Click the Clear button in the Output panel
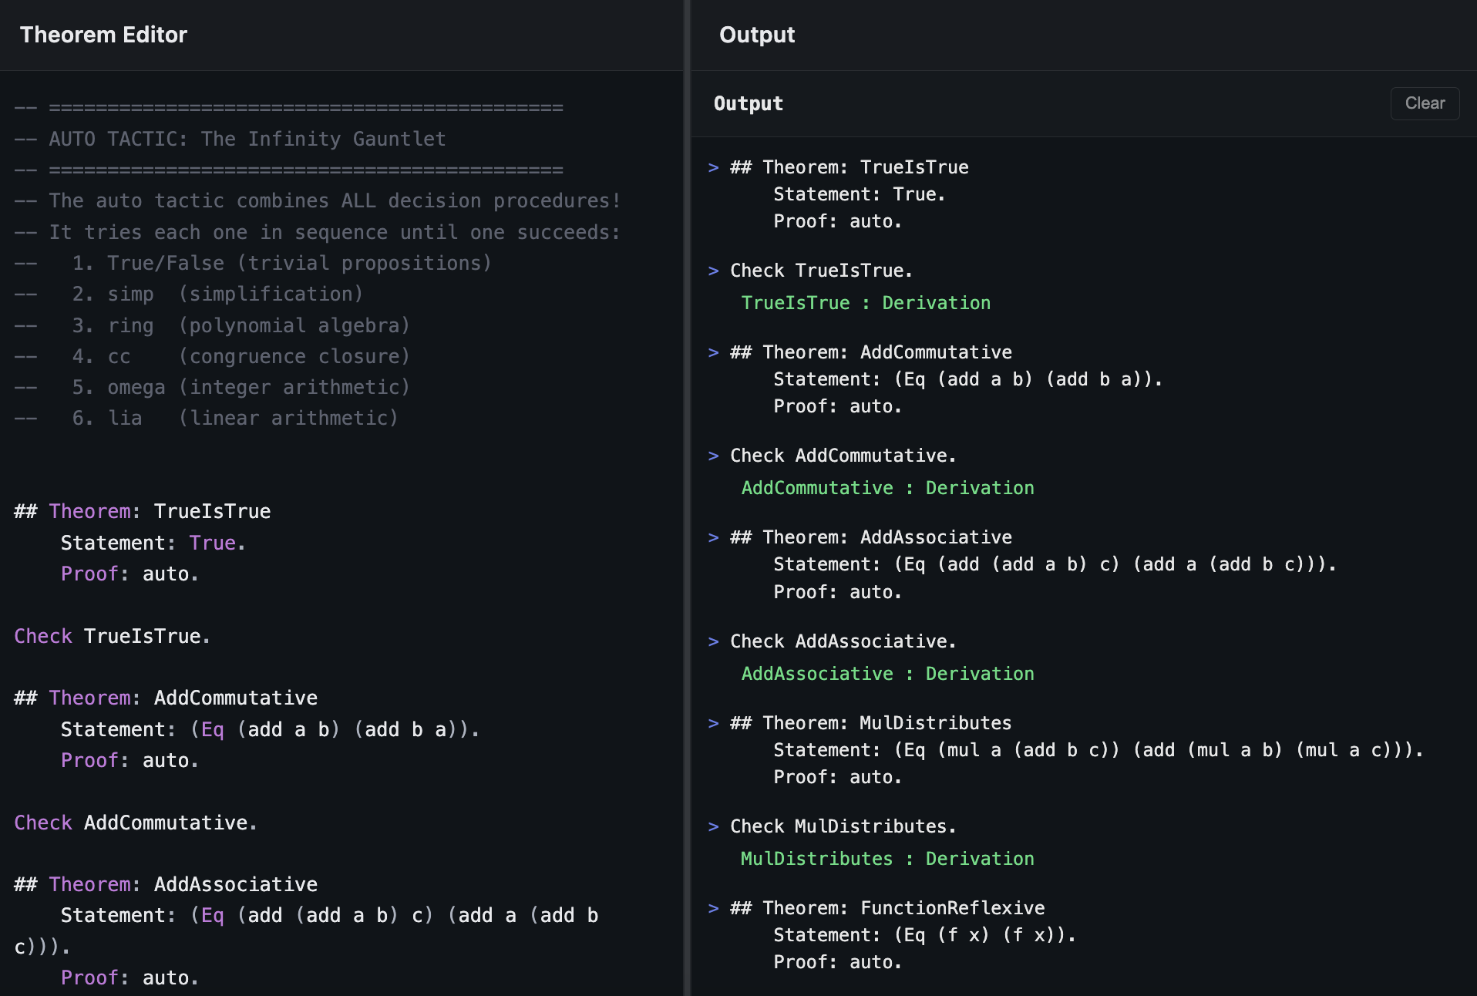 [x=1424, y=103]
